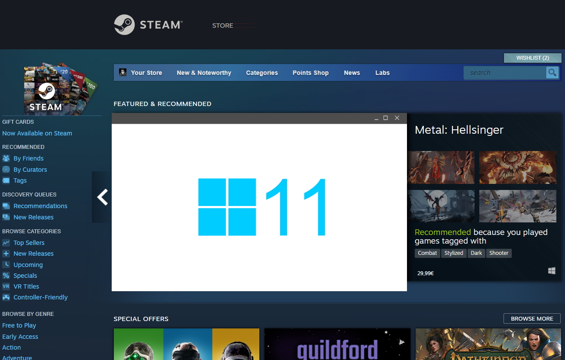Click the search magnifier icon

coord(552,72)
